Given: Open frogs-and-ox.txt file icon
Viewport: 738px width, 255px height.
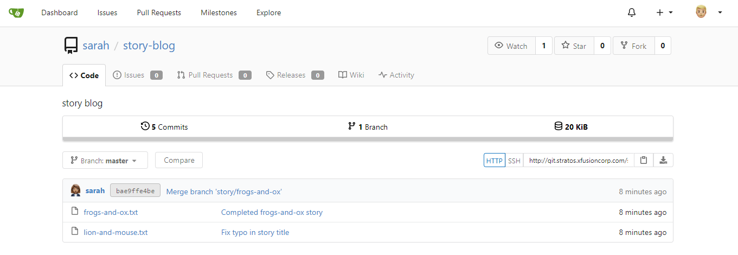Looking at the screenshot, I should (x=75, y=212).
